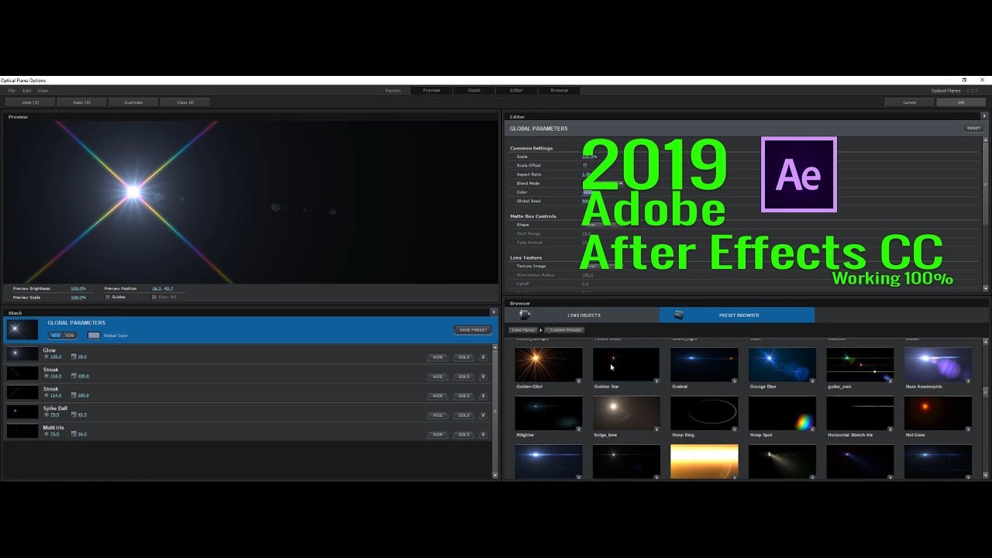Click the Save Preset button
Viewport: 992px width, 558px height.
[x=473, y=330]
